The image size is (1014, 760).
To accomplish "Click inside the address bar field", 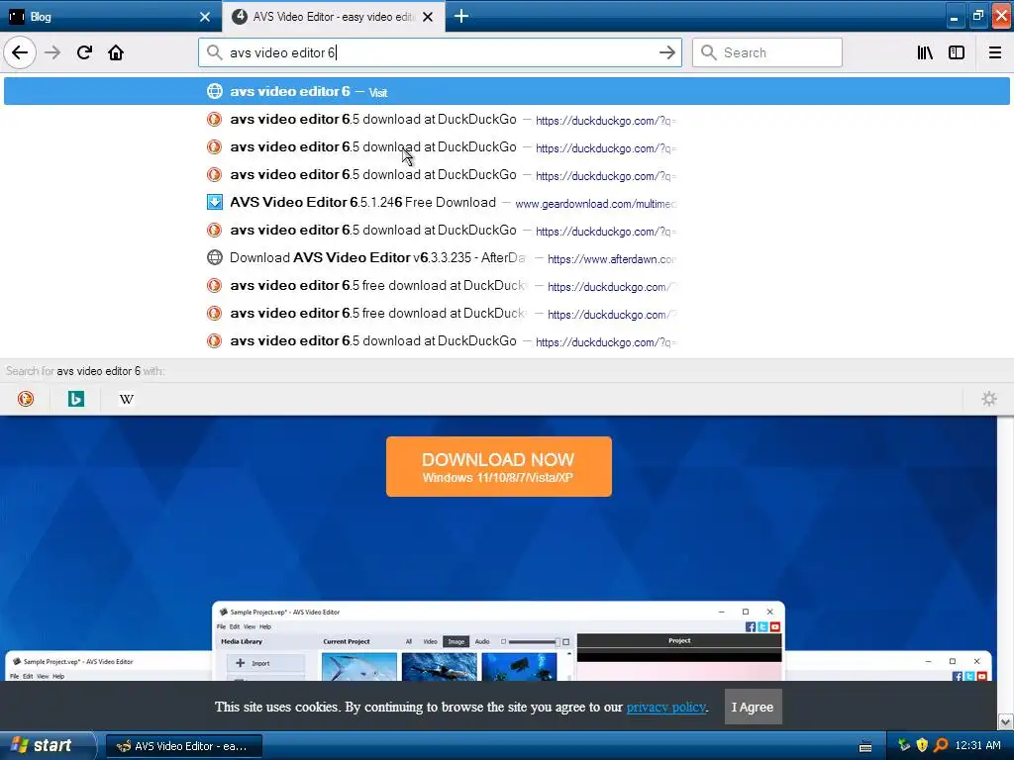I will click(x=440, y=52).
